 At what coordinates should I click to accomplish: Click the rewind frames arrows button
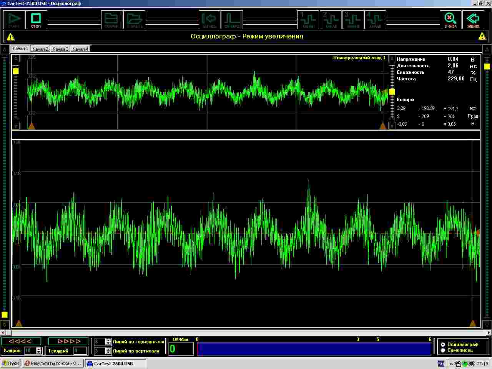21,341
